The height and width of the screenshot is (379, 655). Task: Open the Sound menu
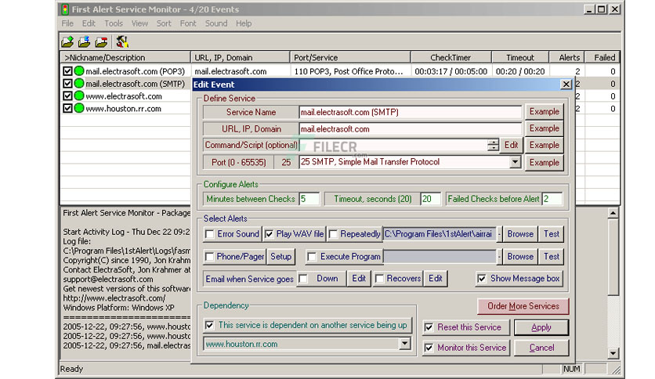[216, 23]
